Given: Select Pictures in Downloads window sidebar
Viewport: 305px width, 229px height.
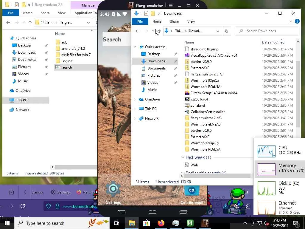Looking at the screenshot, I should click(153, 75).
